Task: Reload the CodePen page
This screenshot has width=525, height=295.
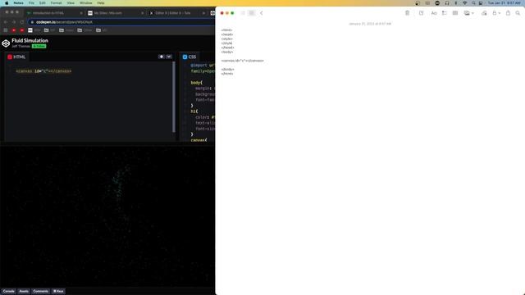Action: [x=22, y=22]
